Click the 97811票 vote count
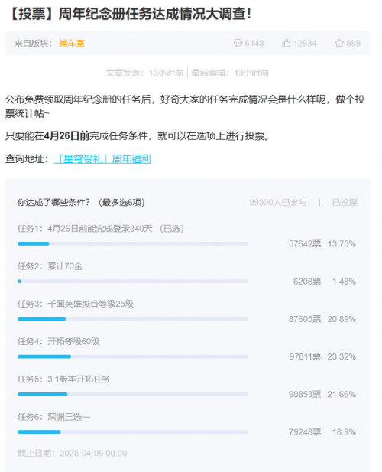This screenshot has height=472, width=382. click(x=305, y=356)
